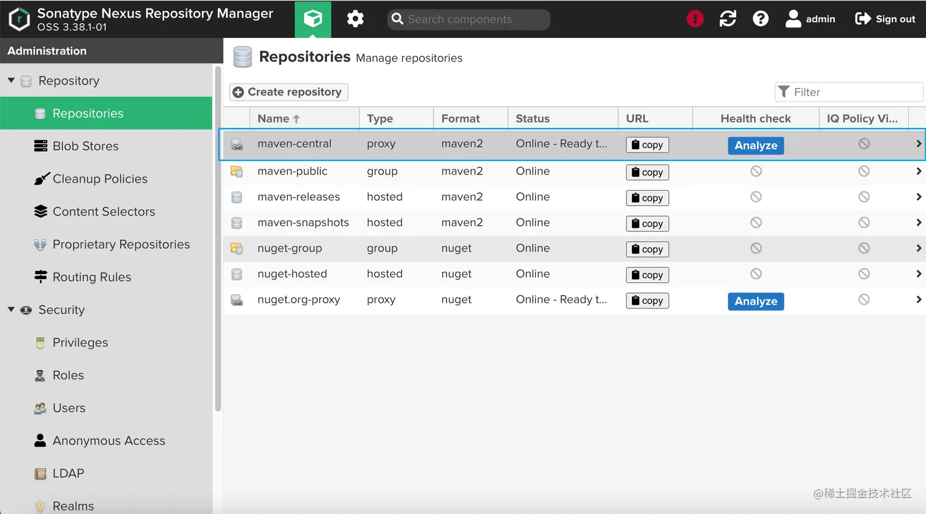Sort by the Name column header
This screenshot has height=514, width=926.
point(304,118)
